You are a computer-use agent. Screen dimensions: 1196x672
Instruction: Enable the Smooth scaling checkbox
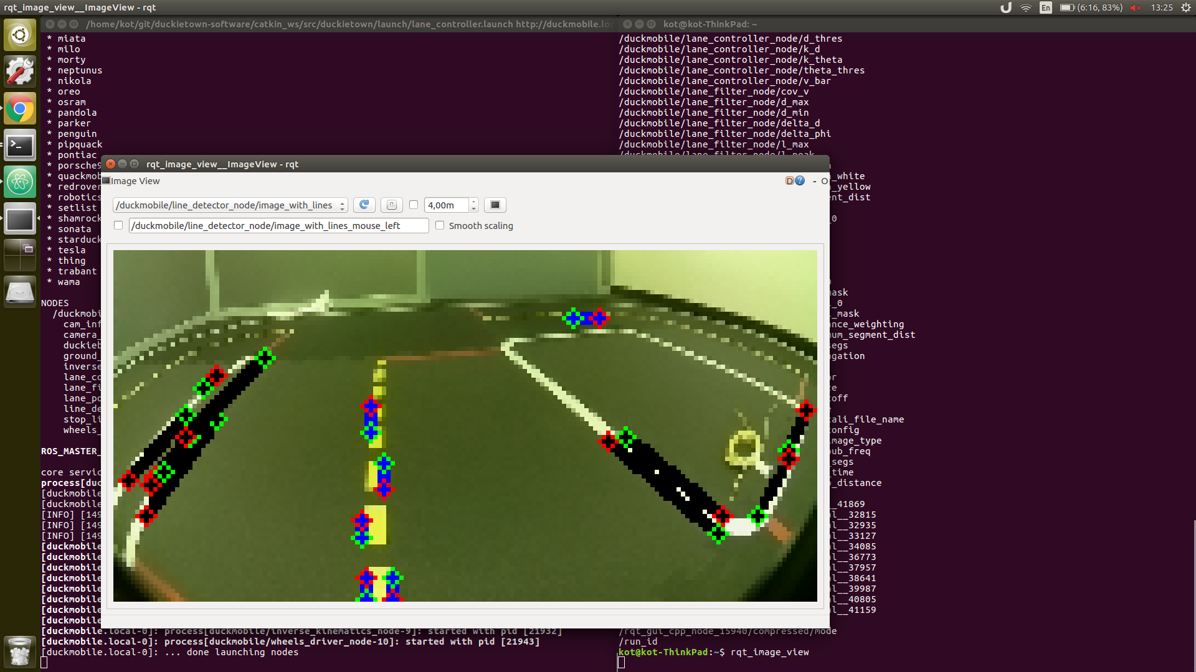click(440, 225)
